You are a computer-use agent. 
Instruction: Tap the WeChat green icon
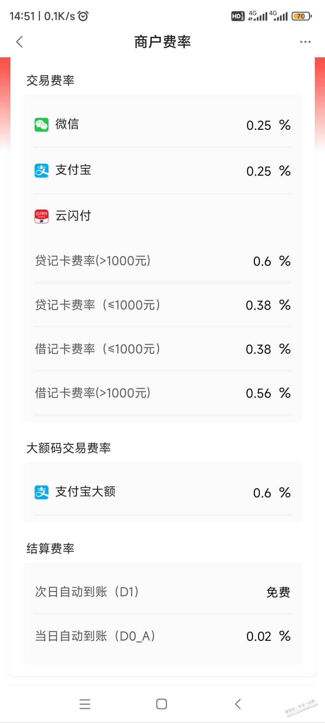point(41,125)
